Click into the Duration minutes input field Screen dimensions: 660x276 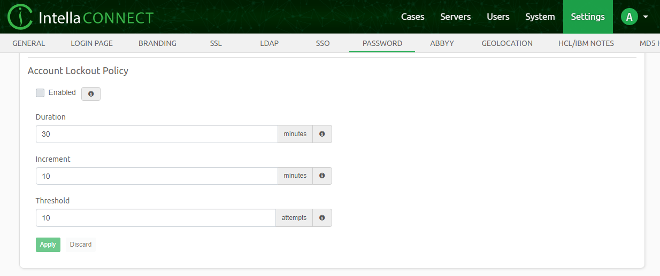click(156, 134)
